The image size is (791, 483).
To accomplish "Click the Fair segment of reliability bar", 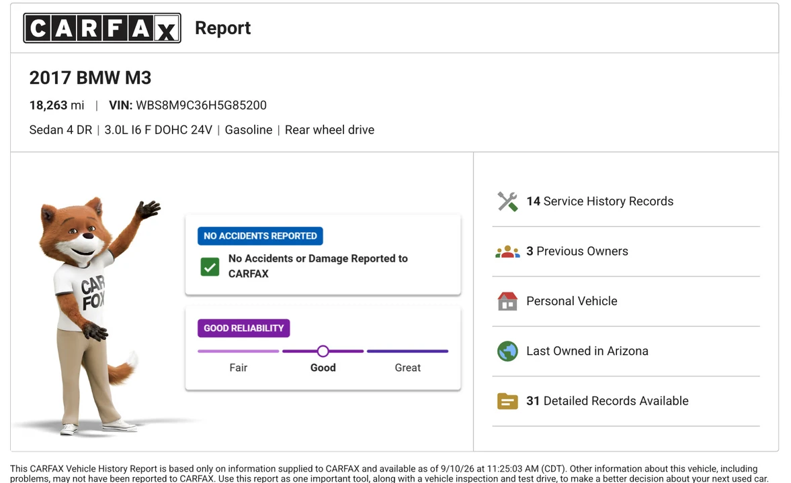I will click(238, 351).
